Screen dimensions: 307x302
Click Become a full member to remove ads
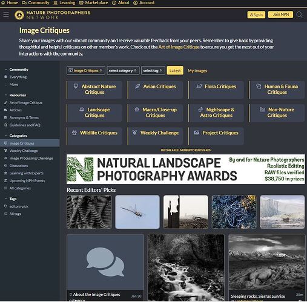point(185,150)
